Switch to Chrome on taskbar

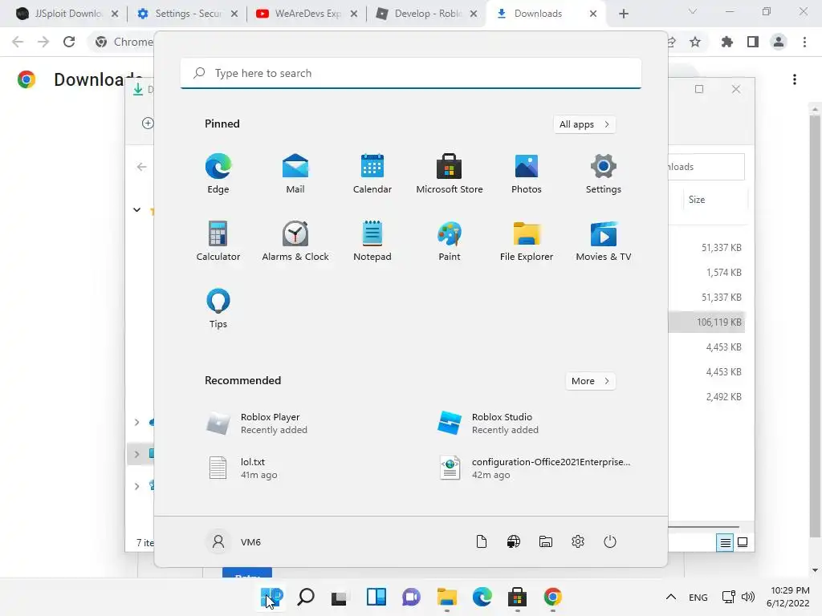(552, 597)
